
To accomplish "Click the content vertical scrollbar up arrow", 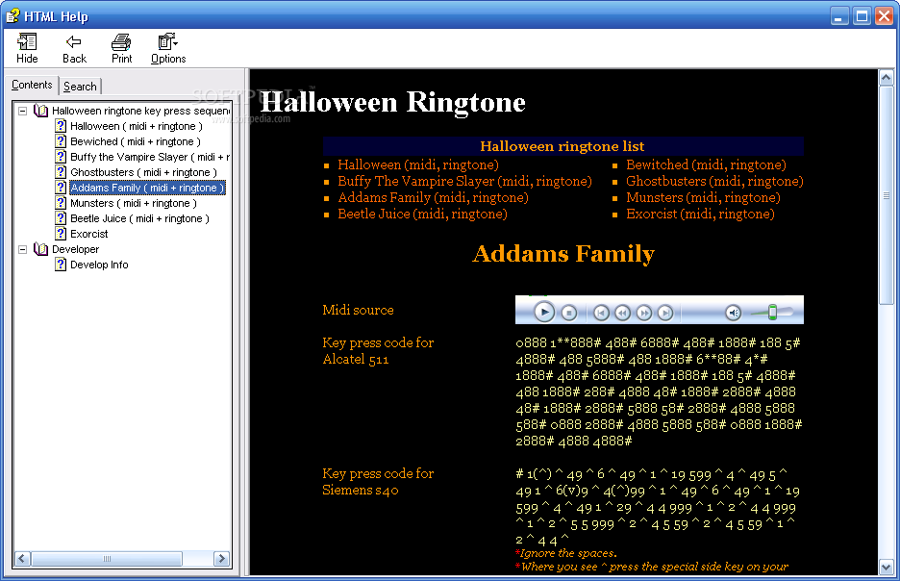I will pyautogui.click(x=887, y=78).
